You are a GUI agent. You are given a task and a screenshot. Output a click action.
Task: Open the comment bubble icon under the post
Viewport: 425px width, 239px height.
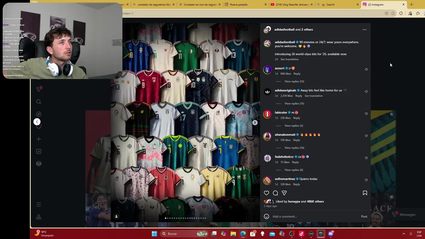click(x=275, y=193)
